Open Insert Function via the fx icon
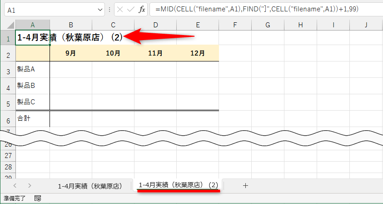This screenshot has width=383, height=204. pos(142,10)
